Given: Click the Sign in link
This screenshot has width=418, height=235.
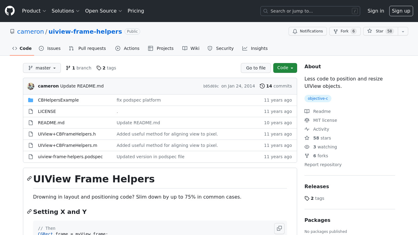Looking at the screenshot, I should click(x=376, y=11).
